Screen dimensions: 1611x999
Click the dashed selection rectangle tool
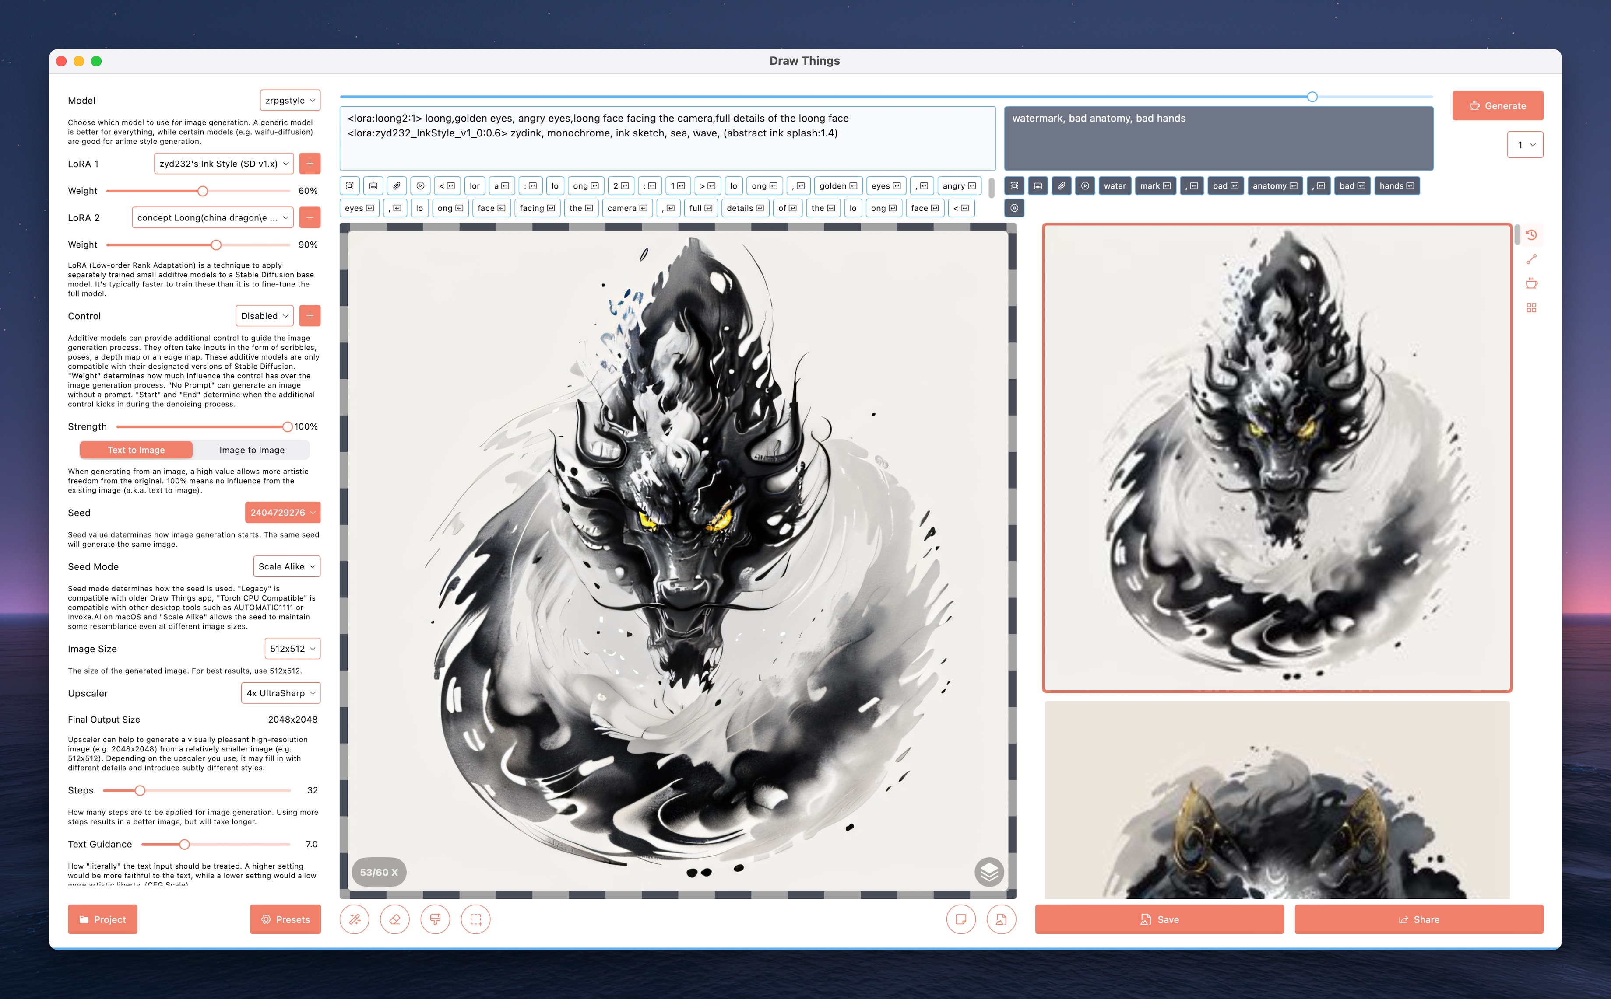pyautogui.click(x=475, y=919)
